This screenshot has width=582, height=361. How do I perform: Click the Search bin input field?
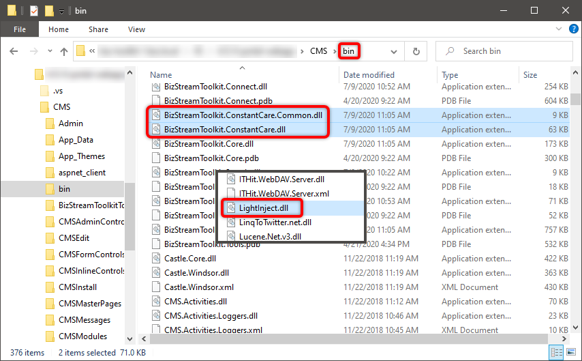click(x=504, y=51)
